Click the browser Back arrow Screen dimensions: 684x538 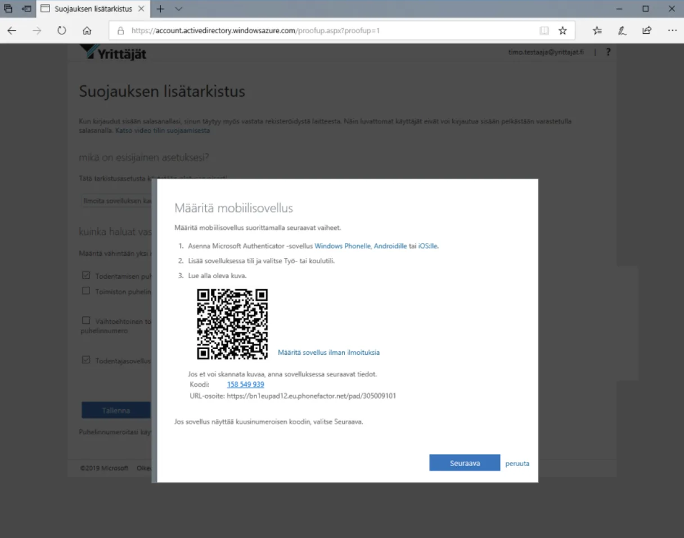pyautogui.click(x=12, y=31)
